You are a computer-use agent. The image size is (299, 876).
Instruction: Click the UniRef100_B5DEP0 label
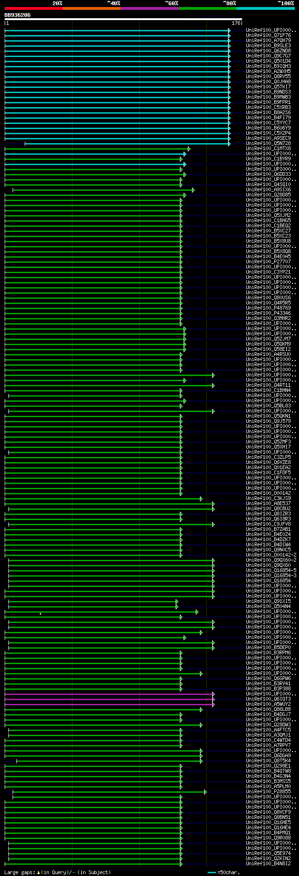268,648
